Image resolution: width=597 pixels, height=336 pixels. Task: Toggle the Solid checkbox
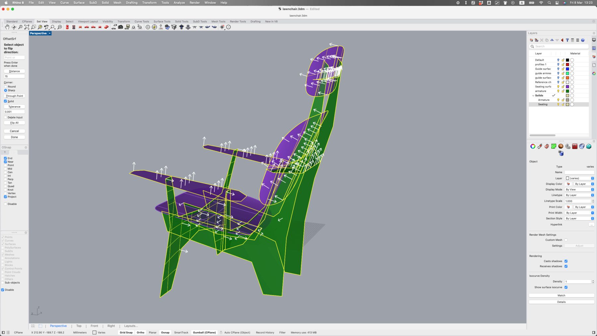pyautogui.click(x=5, y=101)
